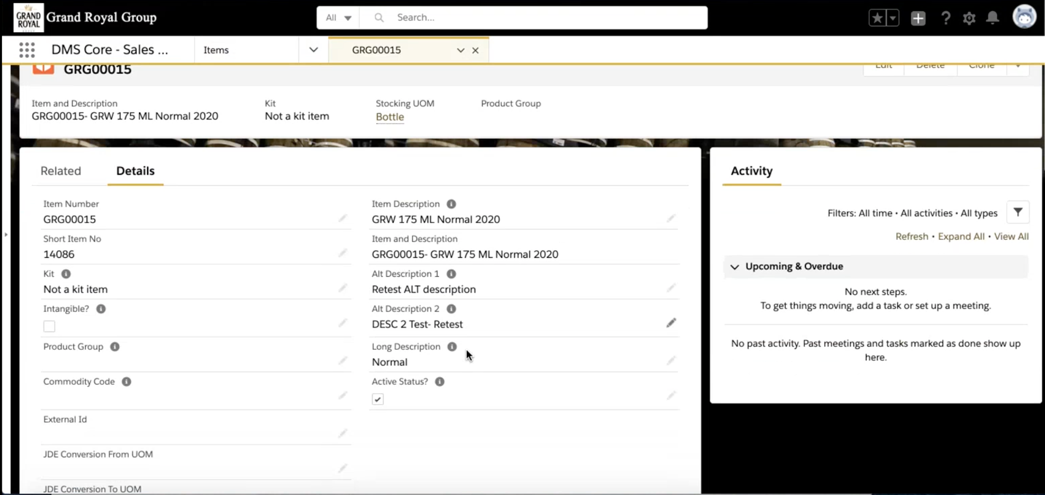Edit the Short Item No pencil icon
This screenshot has width=1045, height=495.
(x=343, y=253)
